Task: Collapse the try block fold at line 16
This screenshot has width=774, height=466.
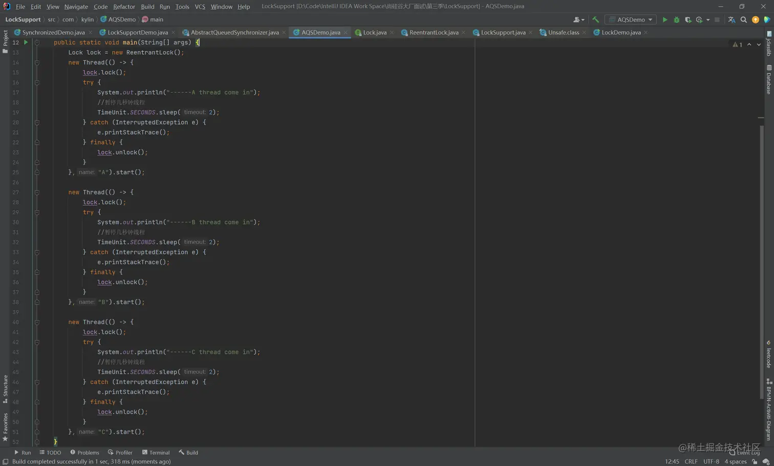Action: (37, 82)
